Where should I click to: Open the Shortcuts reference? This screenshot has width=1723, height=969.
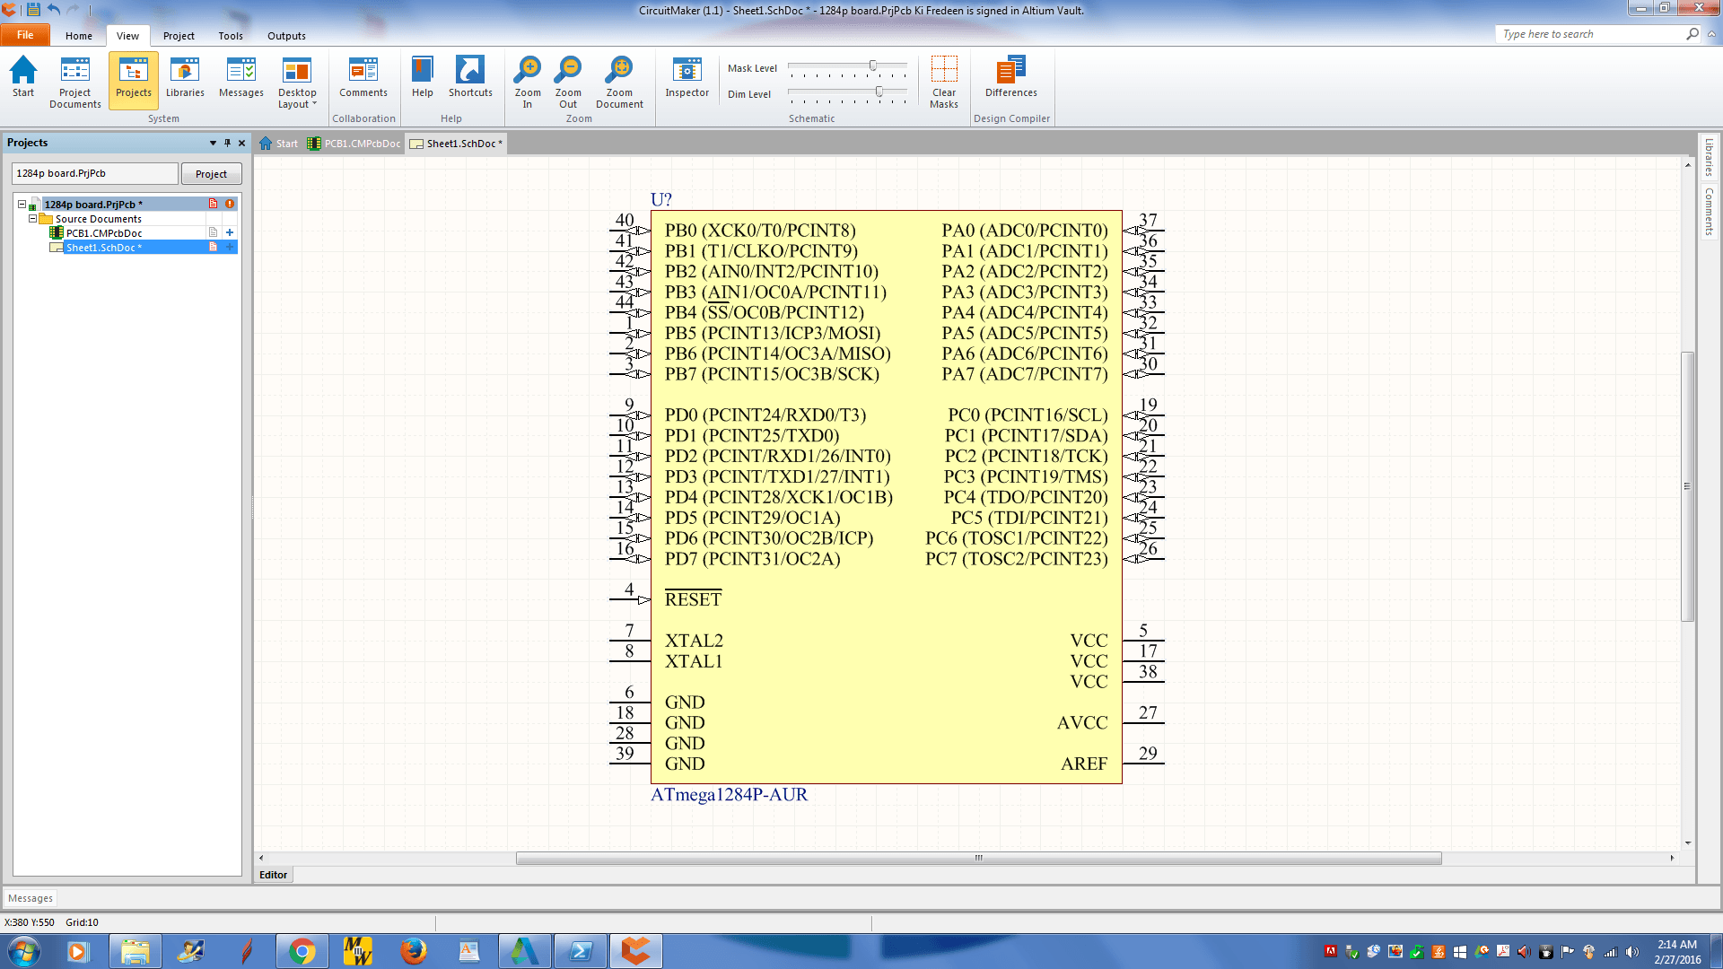point(470,77)
